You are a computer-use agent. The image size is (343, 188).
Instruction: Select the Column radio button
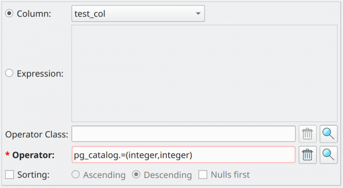(x=9, y=13)
